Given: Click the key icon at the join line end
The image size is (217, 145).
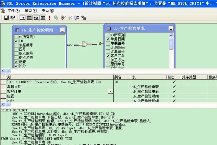Looking at the screenshot, I should click(x=101, y=43).
